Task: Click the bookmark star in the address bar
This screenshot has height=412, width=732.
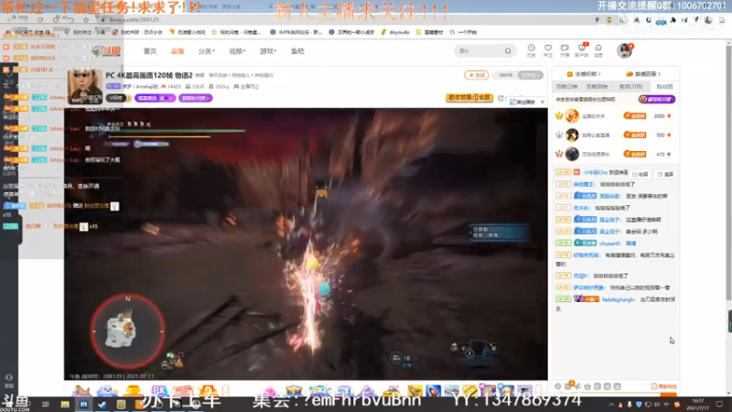Action: 86,19
